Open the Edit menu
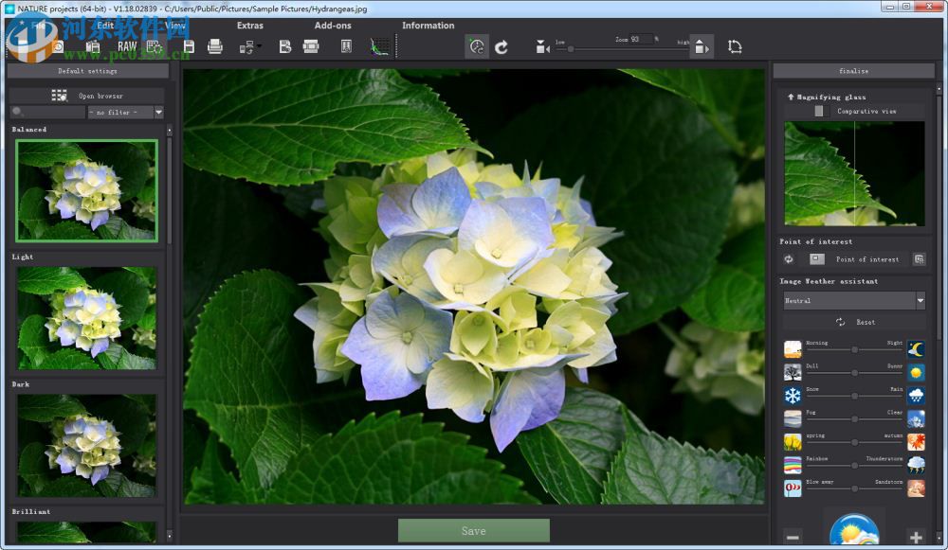The height and width of the screenshot is (550, 948). click(x=105, y=26)
